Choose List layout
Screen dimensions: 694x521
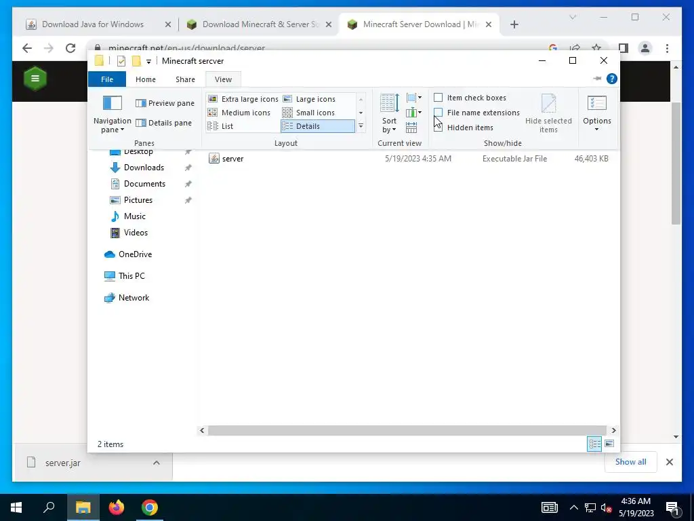point(220,126)
